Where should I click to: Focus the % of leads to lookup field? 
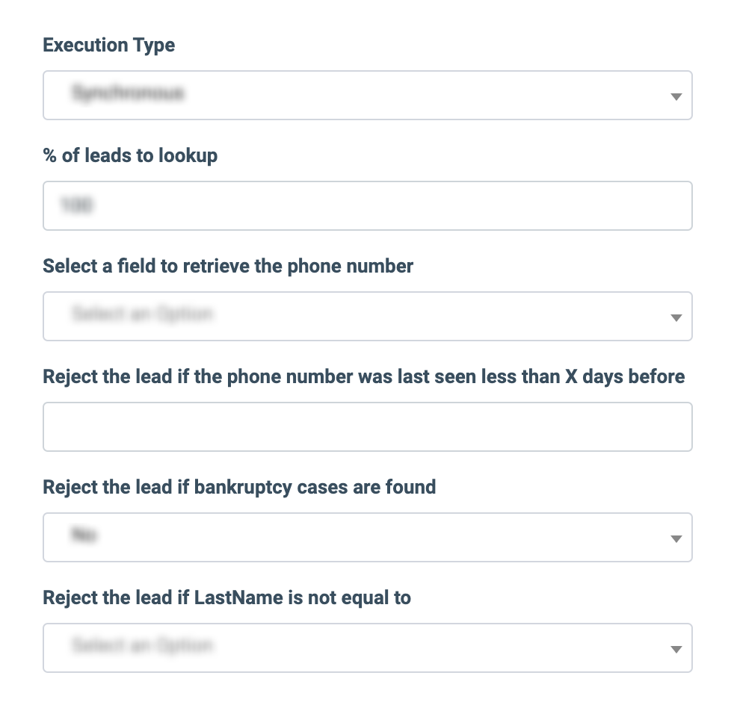367,206
